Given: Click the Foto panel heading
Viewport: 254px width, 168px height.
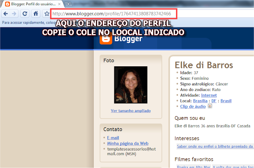Looking at the screenshot, I should tap(109, 60).
